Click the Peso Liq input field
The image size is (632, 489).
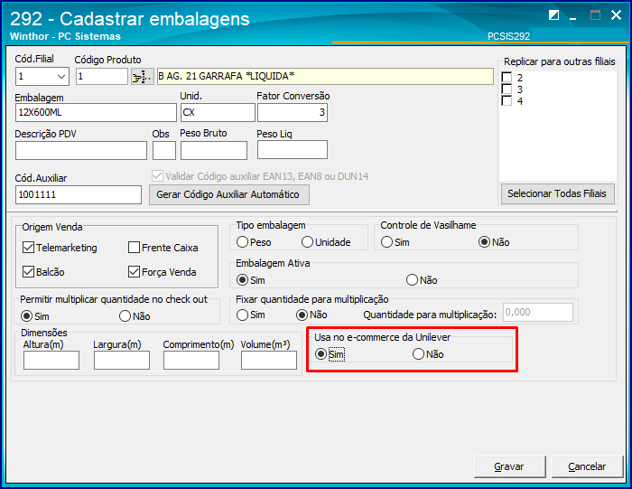point(293,150)
